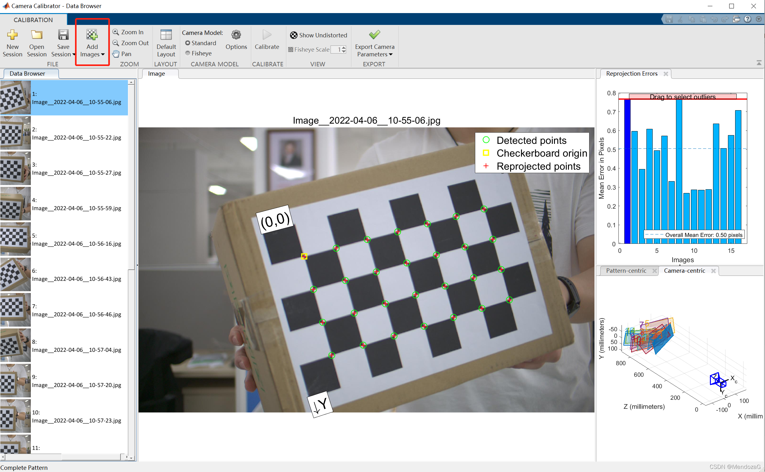This screenshot has width=765, height=472.
Task: Click the tallest bar near image 8
Action: coord(679,171)
